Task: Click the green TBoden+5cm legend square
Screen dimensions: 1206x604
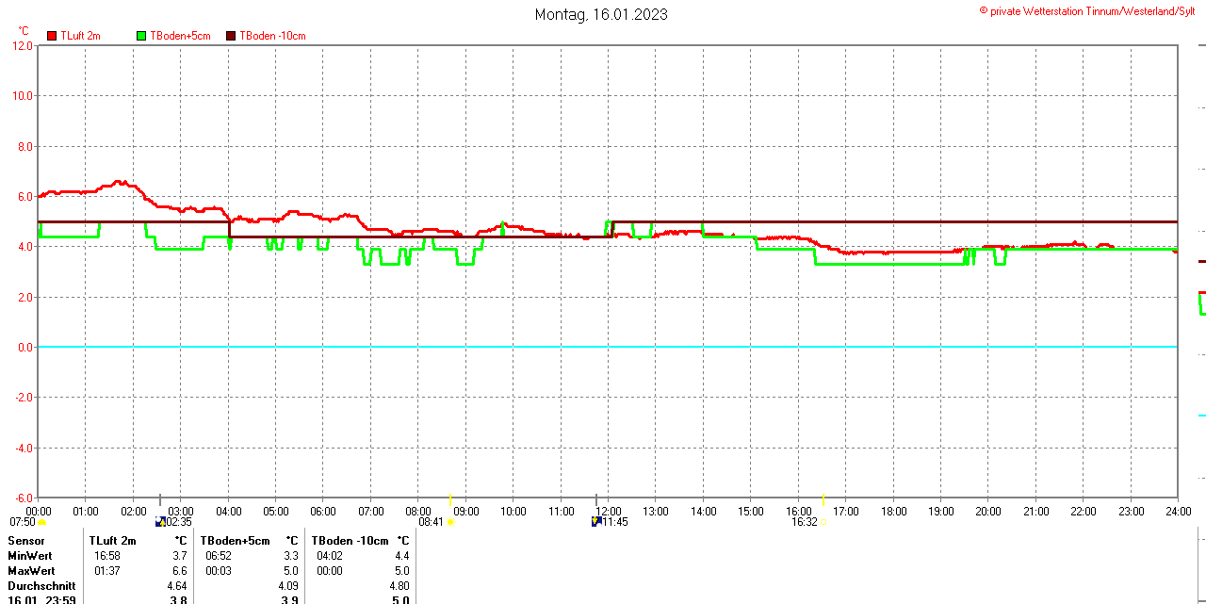Action: (142, 36)
